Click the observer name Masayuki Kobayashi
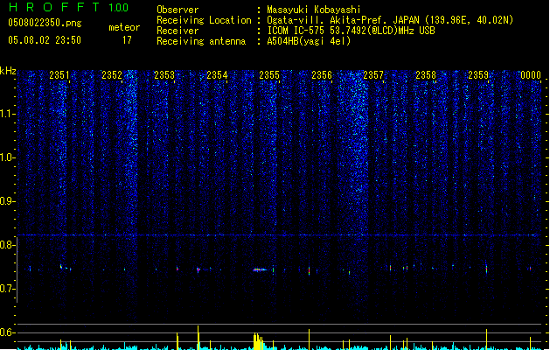 click(314, 10)
